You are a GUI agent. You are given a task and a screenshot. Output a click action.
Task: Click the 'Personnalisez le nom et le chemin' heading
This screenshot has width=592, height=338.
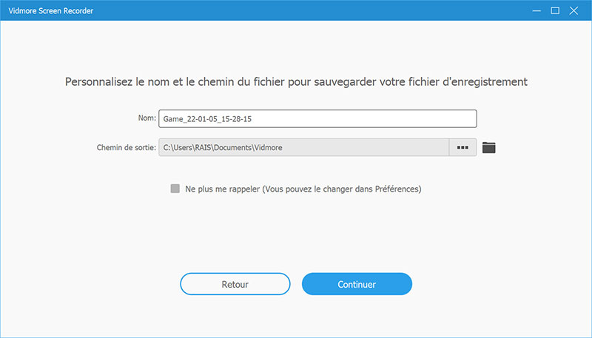click(x=296, y=82)
